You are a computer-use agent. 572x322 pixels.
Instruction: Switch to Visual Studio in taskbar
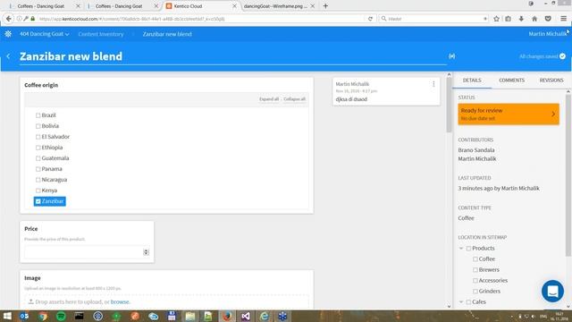[246, 316]
